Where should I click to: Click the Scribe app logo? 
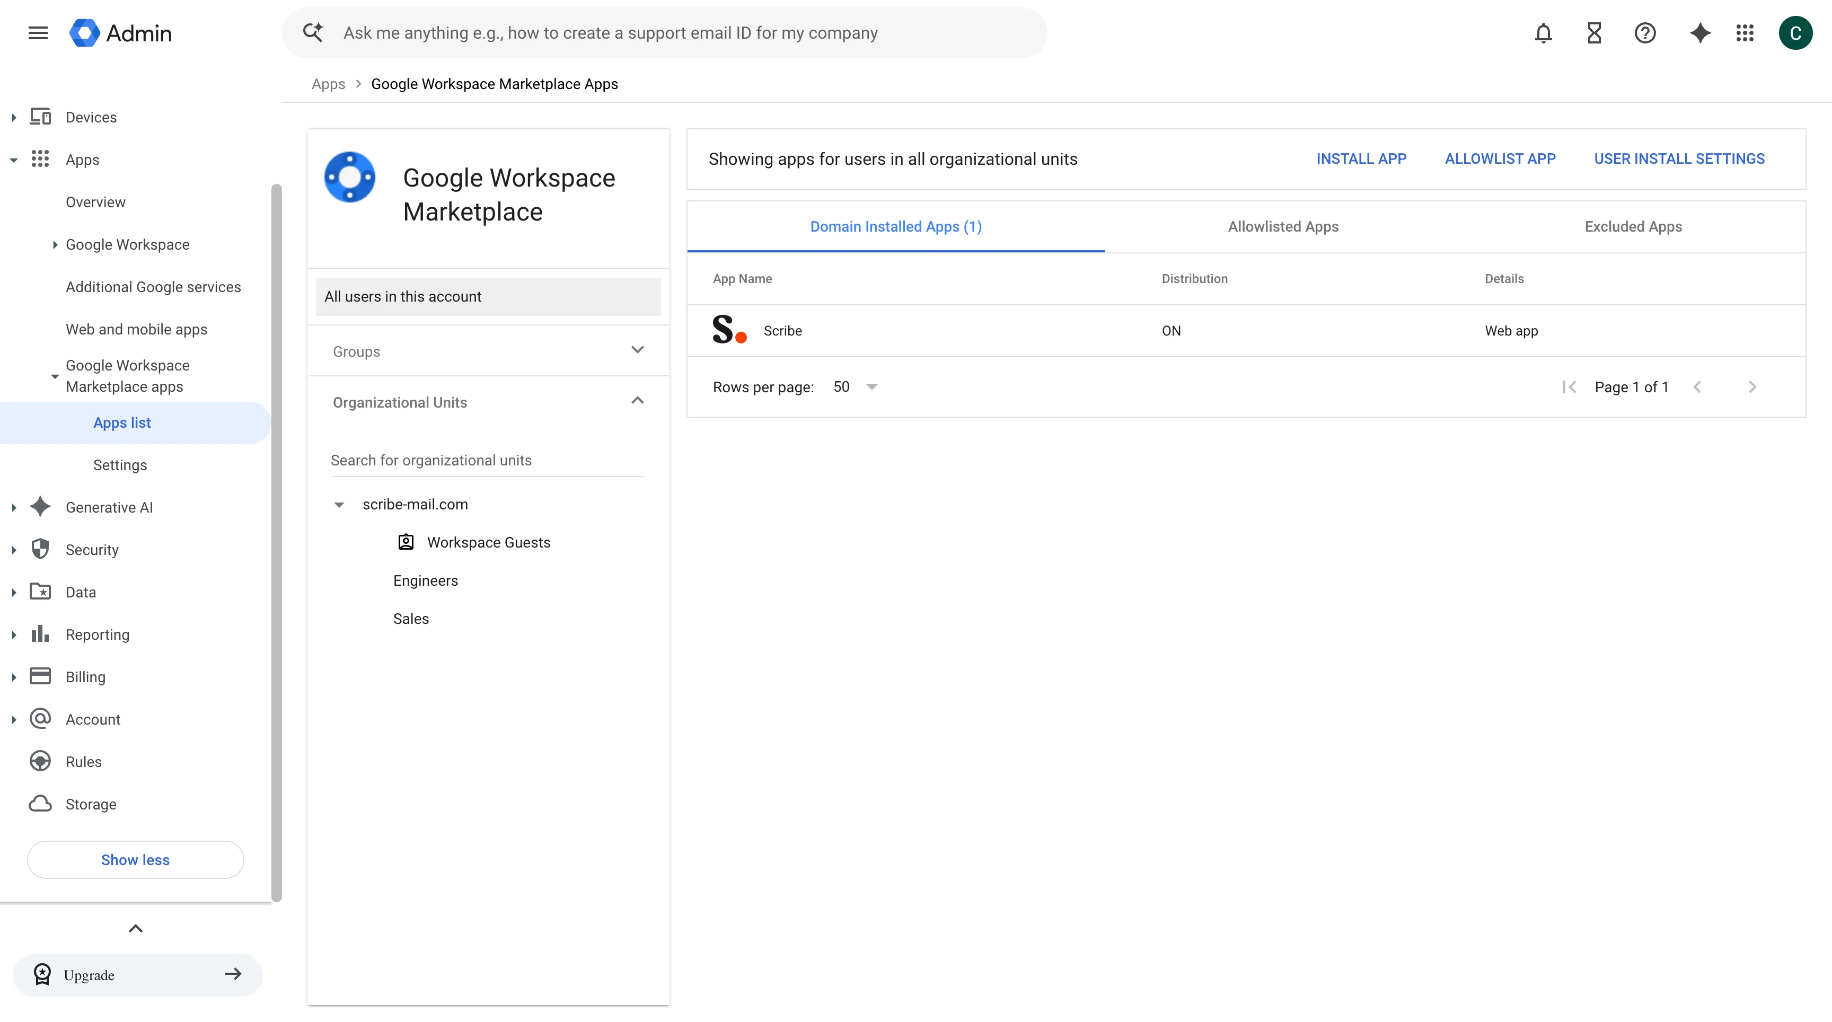point(729,330)
